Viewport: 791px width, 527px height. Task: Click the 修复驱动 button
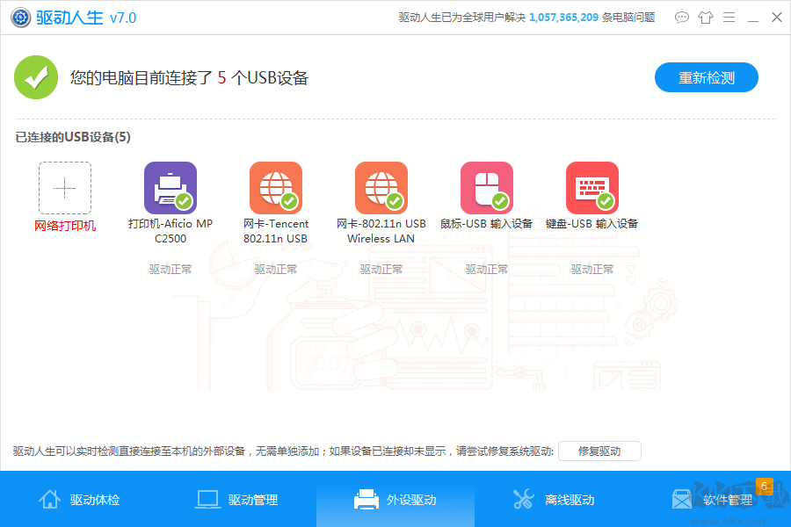click(x=599, y=451)
